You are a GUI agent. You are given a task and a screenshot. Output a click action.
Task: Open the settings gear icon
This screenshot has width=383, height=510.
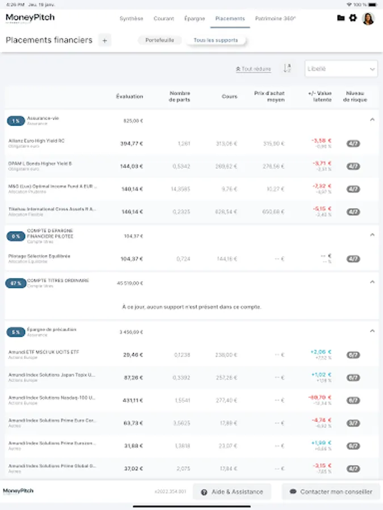pos(353,18)
